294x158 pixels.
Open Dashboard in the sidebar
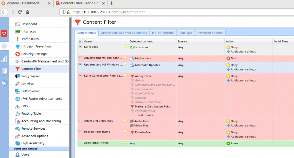tap(29, 24)
